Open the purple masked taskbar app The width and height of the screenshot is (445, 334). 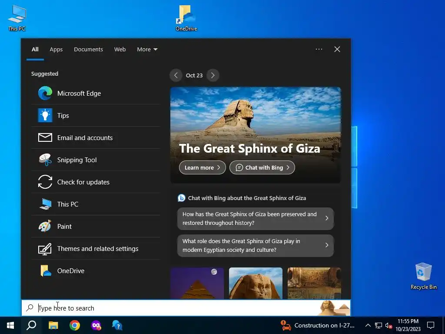96,325
